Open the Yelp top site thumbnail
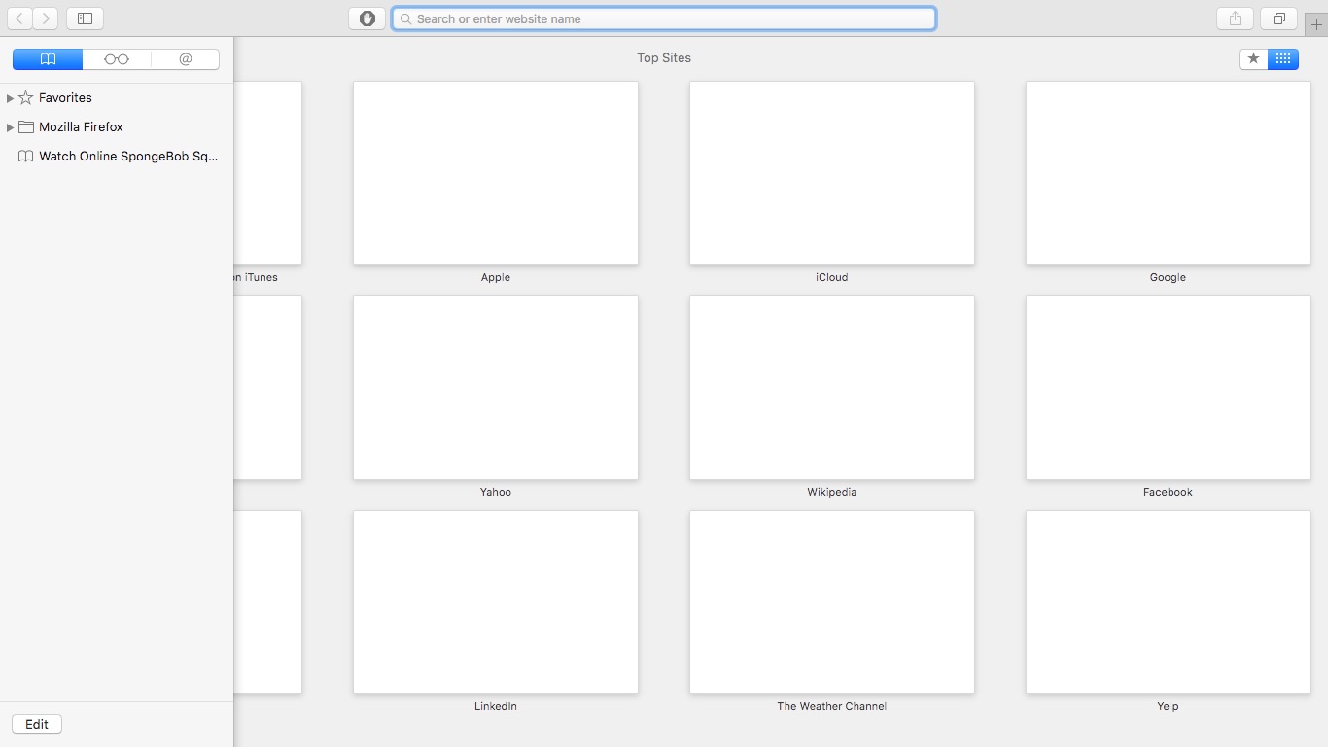 [x=1168, y=601]
